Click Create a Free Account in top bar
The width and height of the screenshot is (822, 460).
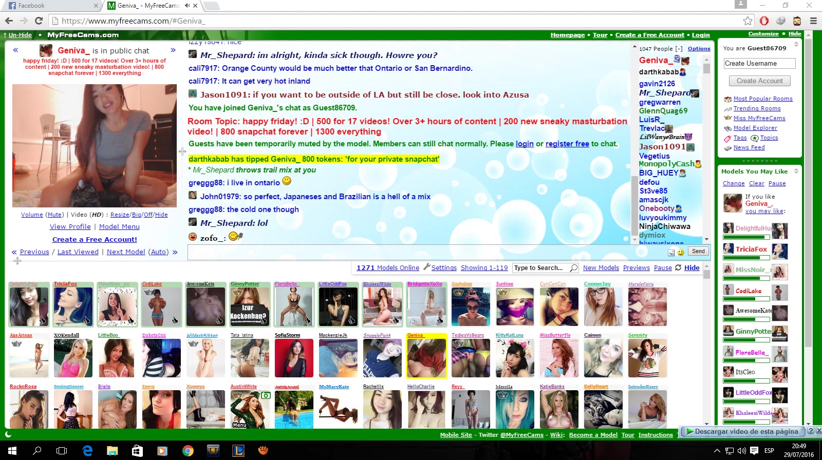[650, 35]
